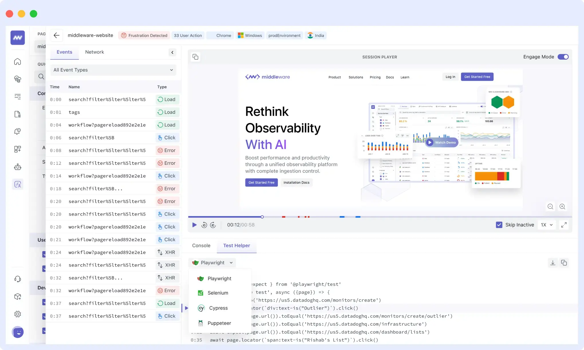
Task: Click the session timeline progress handle
Action: 262,217
